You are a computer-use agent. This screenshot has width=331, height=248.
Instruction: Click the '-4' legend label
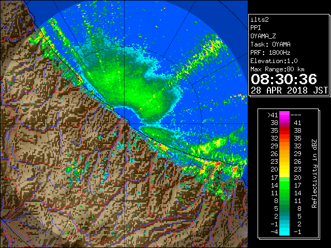point(274,232)
